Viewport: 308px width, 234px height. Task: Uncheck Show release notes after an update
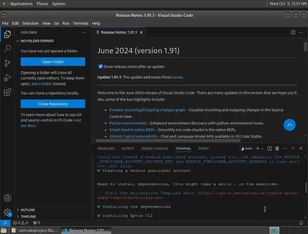point(100,66)
